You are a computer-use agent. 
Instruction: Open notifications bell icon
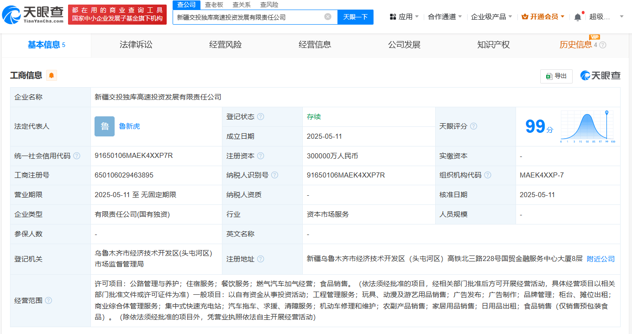click(577, 17)
